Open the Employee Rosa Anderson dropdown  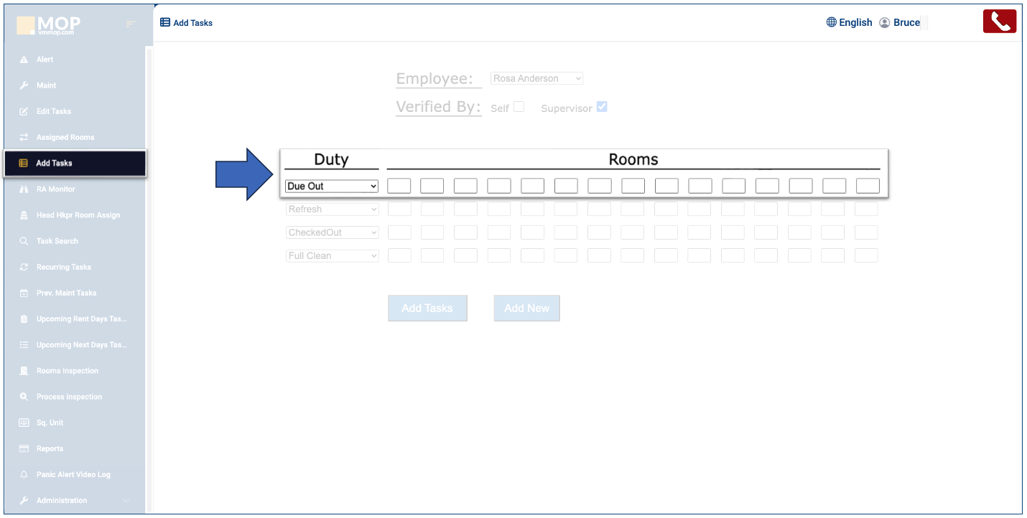[x=536, y=78]
